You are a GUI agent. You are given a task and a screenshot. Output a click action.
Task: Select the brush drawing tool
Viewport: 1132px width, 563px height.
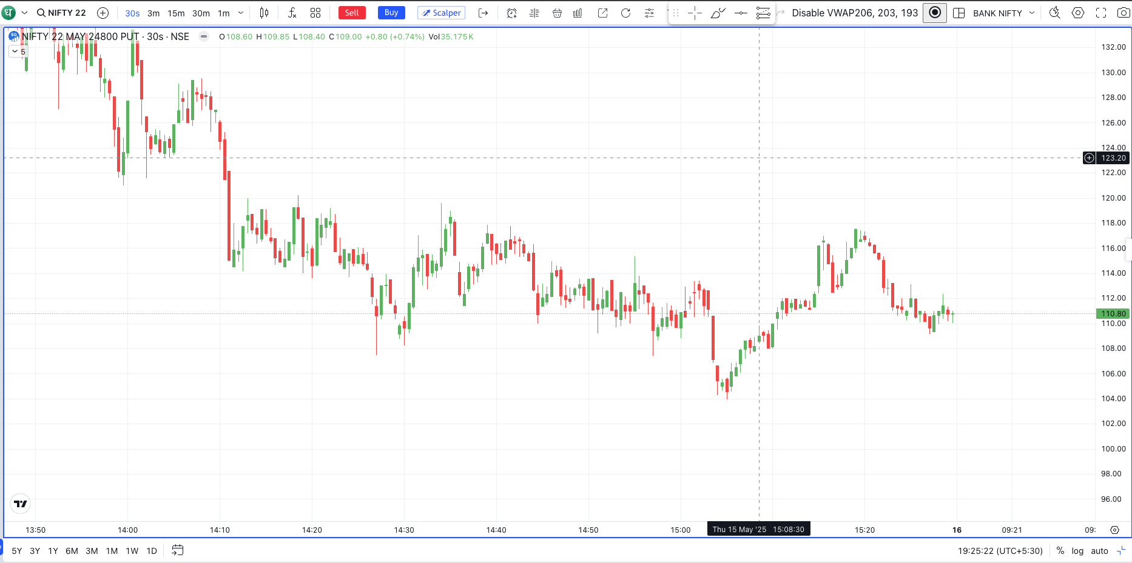tap(718, 13)
